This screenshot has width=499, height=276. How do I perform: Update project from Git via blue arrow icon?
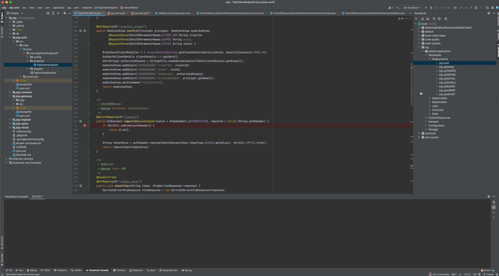pos(460,8)
